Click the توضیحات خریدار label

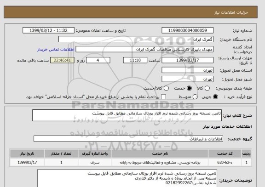click(236, 181)
